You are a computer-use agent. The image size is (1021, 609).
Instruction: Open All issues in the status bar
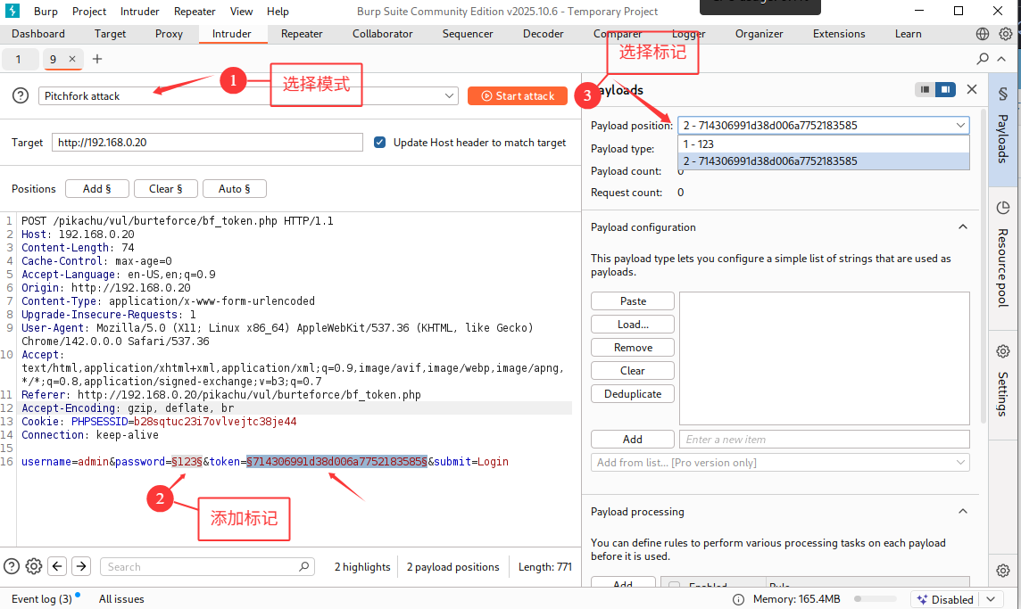[121, 598]
